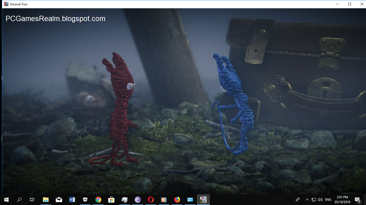This screenshot has width=366, height=205.
Task: Open the monitor-with-graph taskbar app
Action: click(x=125, y=200)
